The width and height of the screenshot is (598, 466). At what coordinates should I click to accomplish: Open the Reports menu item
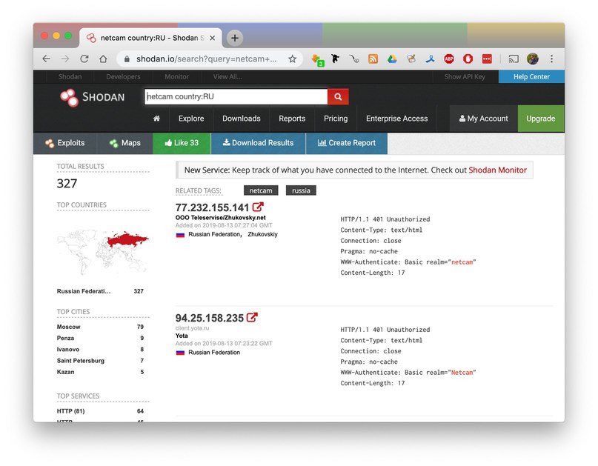click(x=292, y=119)
